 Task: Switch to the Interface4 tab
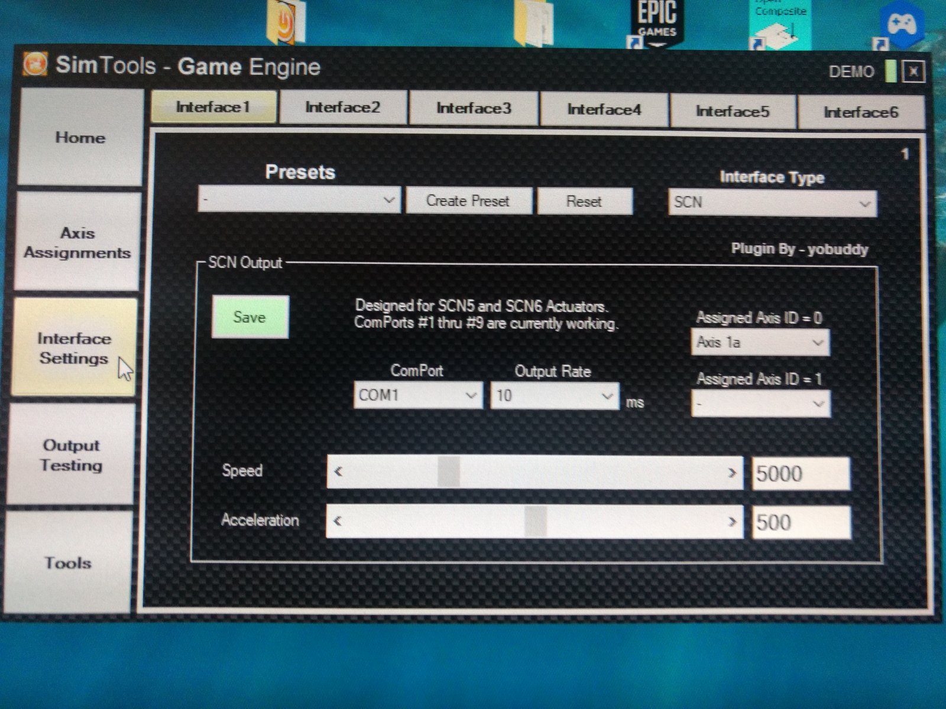click(604, 110)
